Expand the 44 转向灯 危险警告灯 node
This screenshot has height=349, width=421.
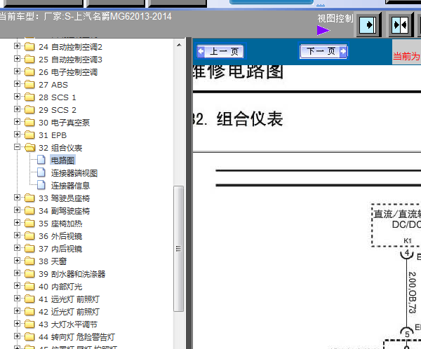coord(17,336)
